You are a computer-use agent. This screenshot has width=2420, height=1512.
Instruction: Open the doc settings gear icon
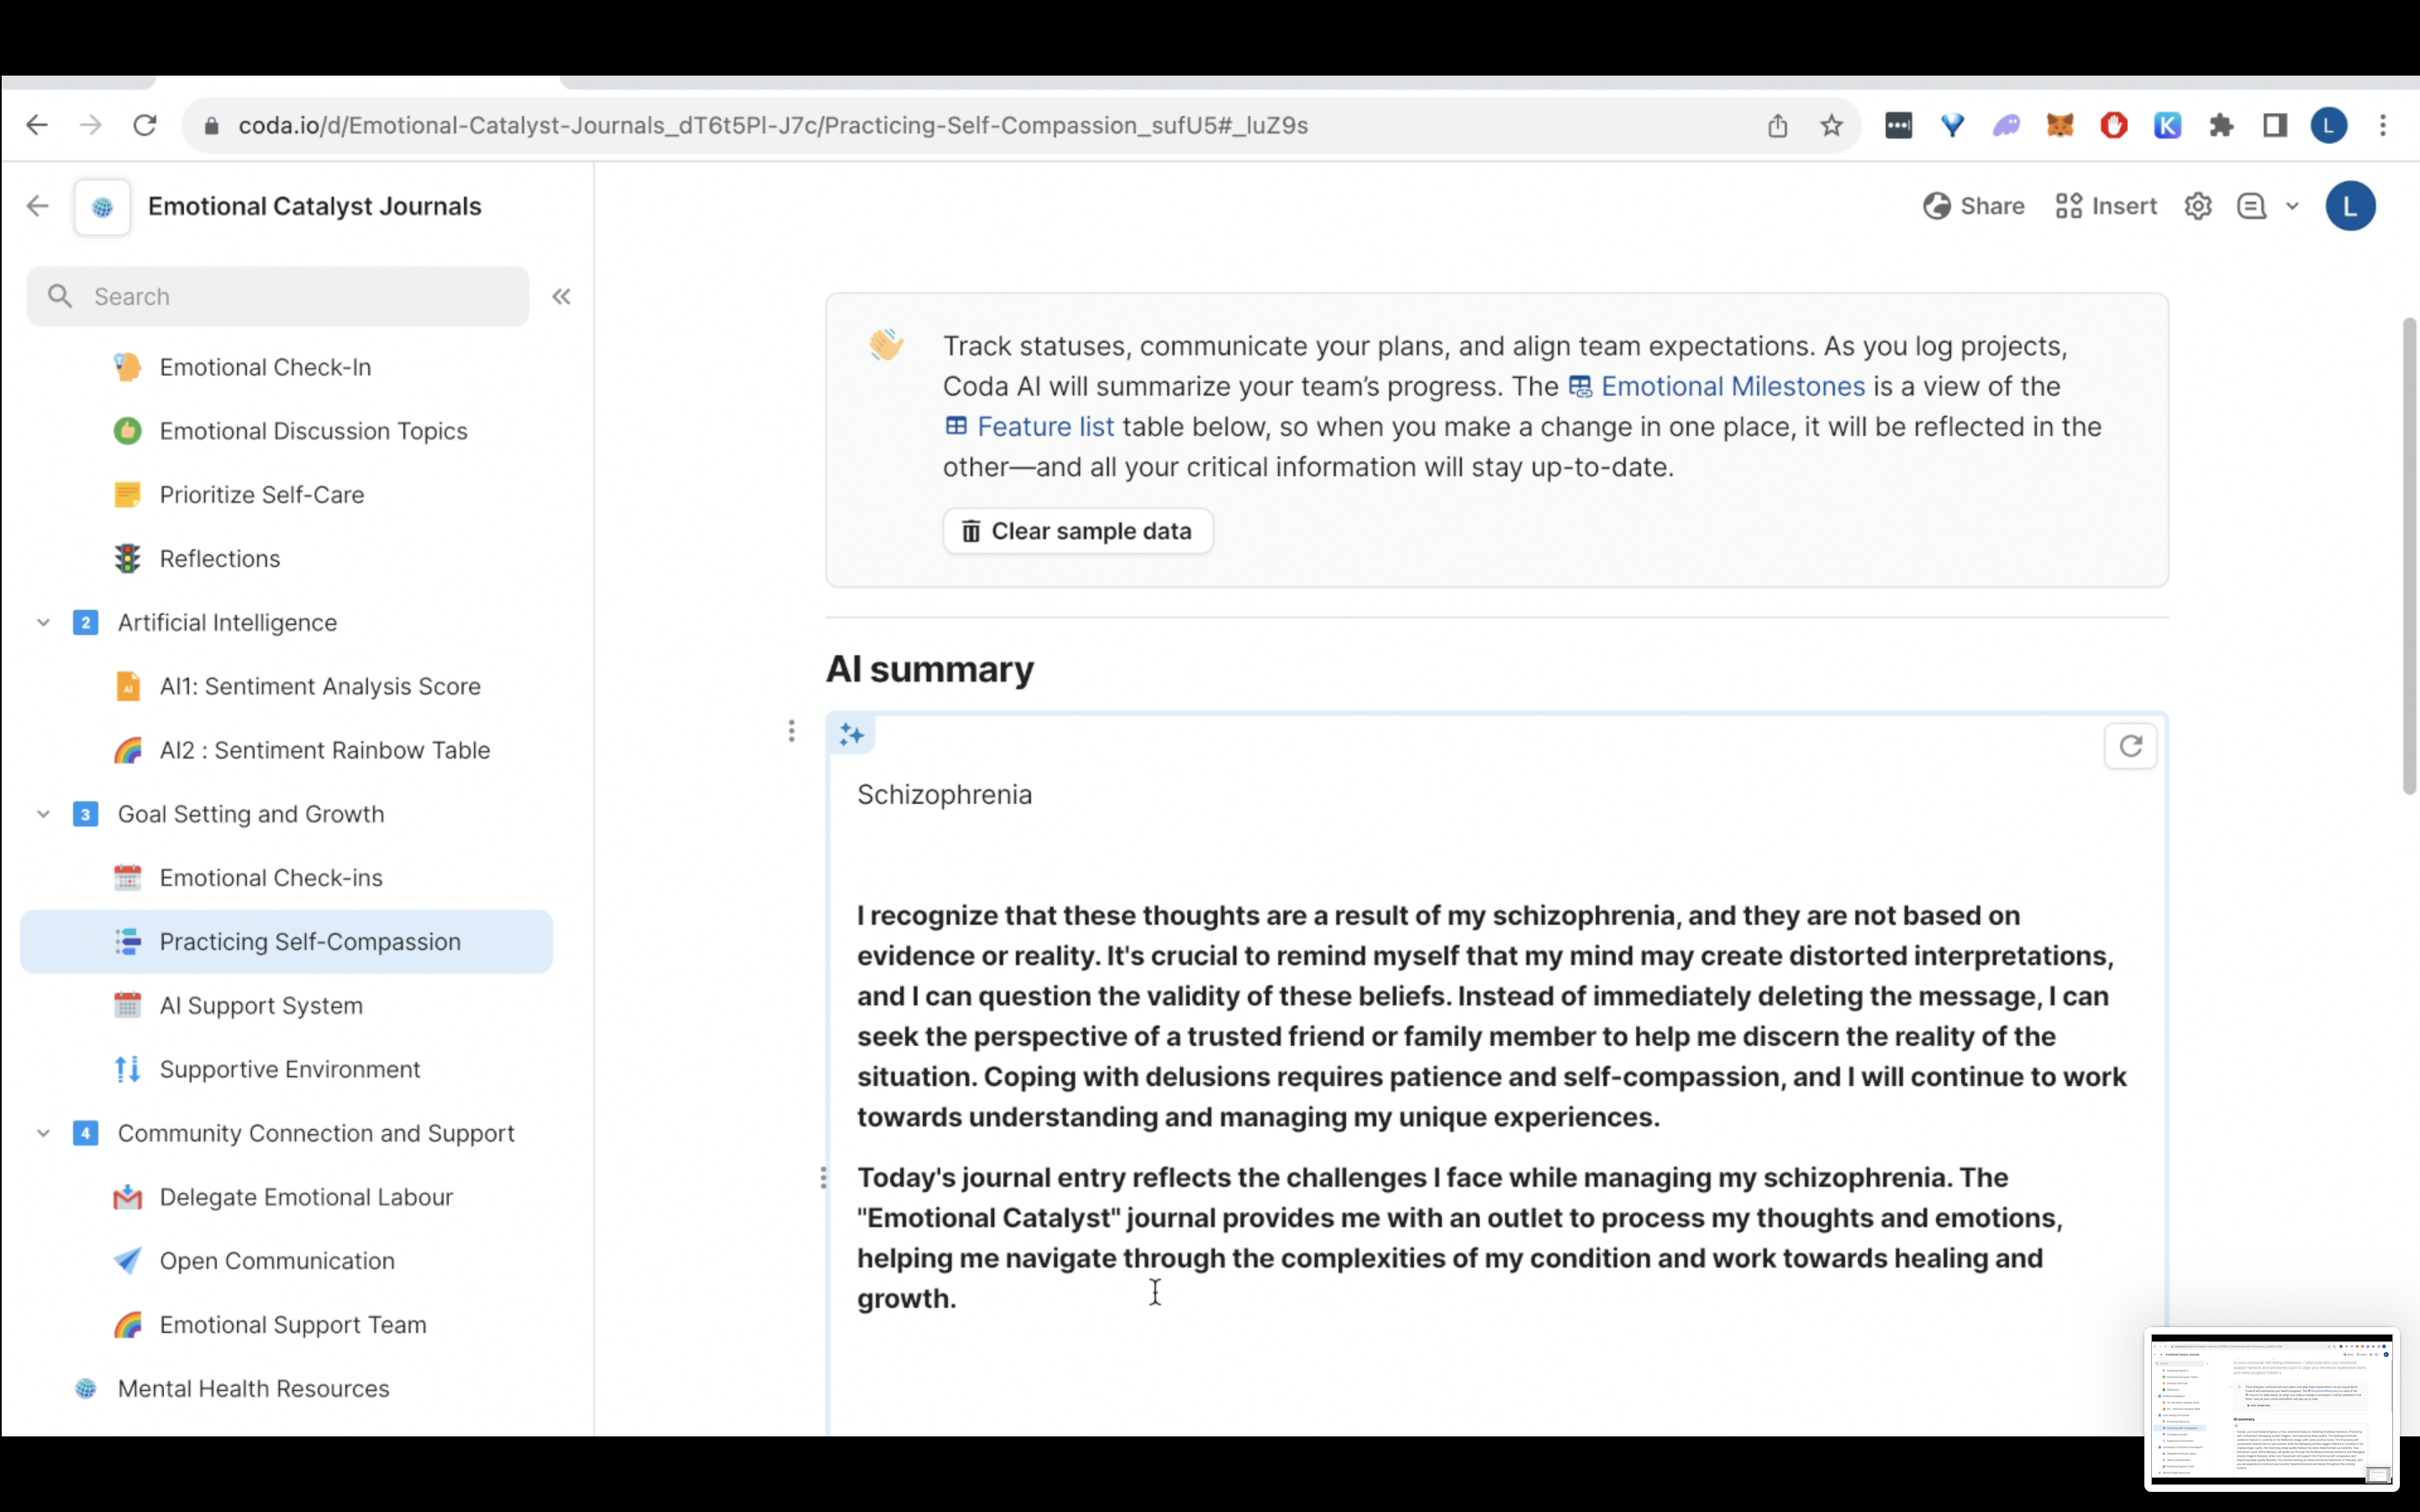coord(2197,206)
